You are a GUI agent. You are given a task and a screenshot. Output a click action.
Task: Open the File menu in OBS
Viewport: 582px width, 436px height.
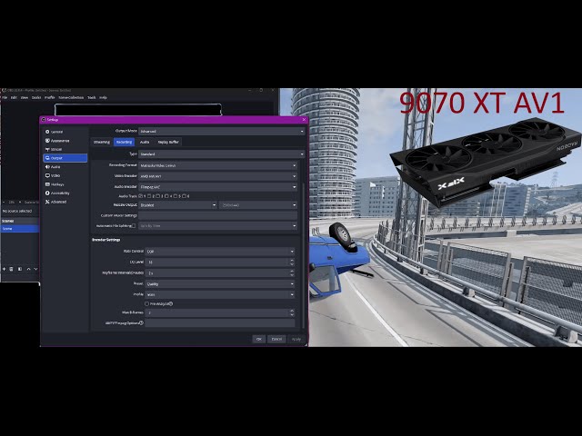coord(5,97)
